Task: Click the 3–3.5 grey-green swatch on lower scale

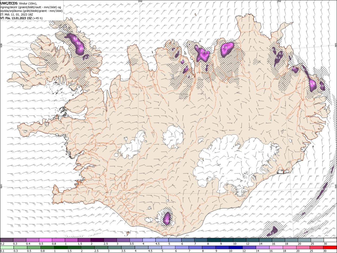Action: point(115,247)
